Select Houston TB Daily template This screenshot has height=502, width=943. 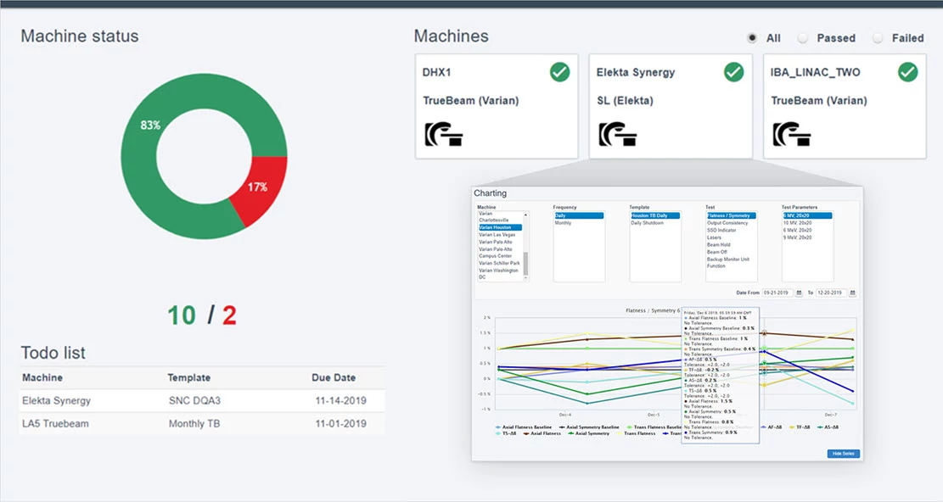click(x=655, y=215)
